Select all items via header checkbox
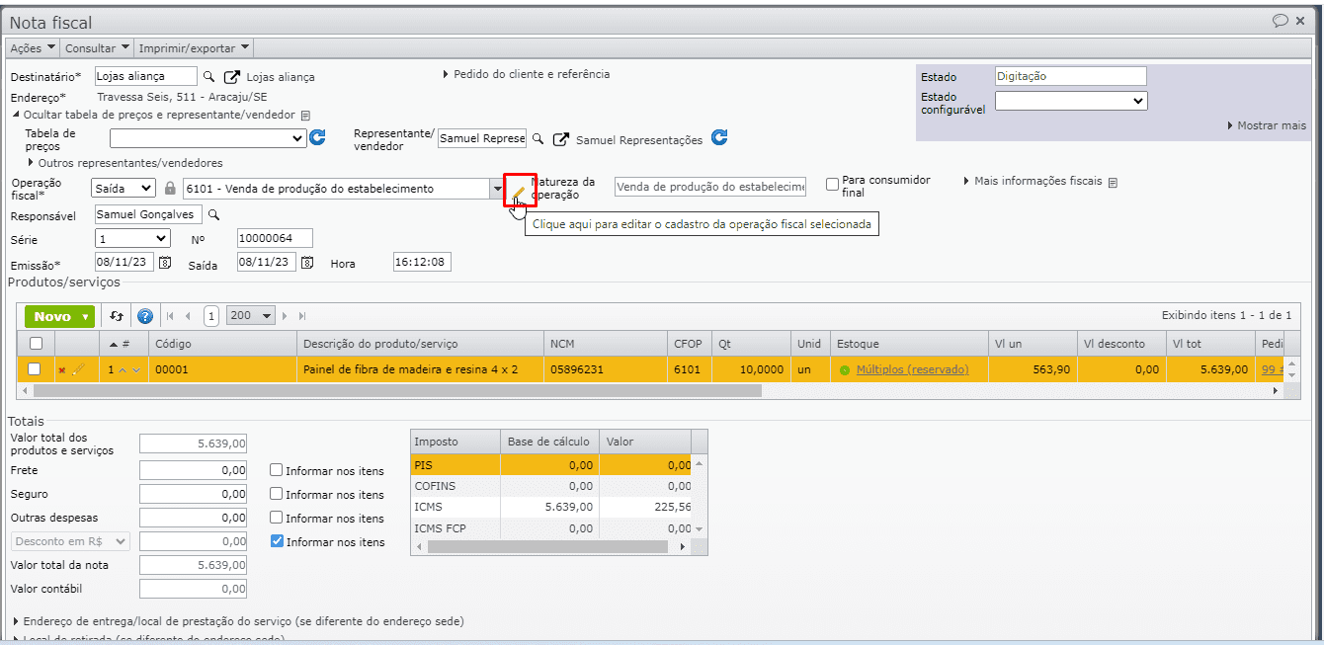The height and width of the screenshot is (645, 1324). point(37,343)
